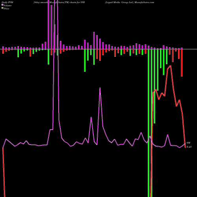
Task: Click the 'Liquid Media Group Ltd.' chart title
Action: point(119,2)
